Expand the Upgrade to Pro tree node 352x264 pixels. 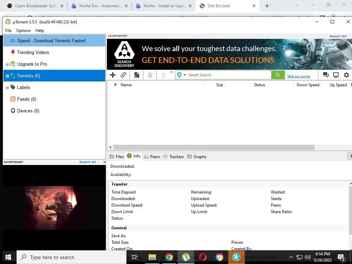(7, 64)
